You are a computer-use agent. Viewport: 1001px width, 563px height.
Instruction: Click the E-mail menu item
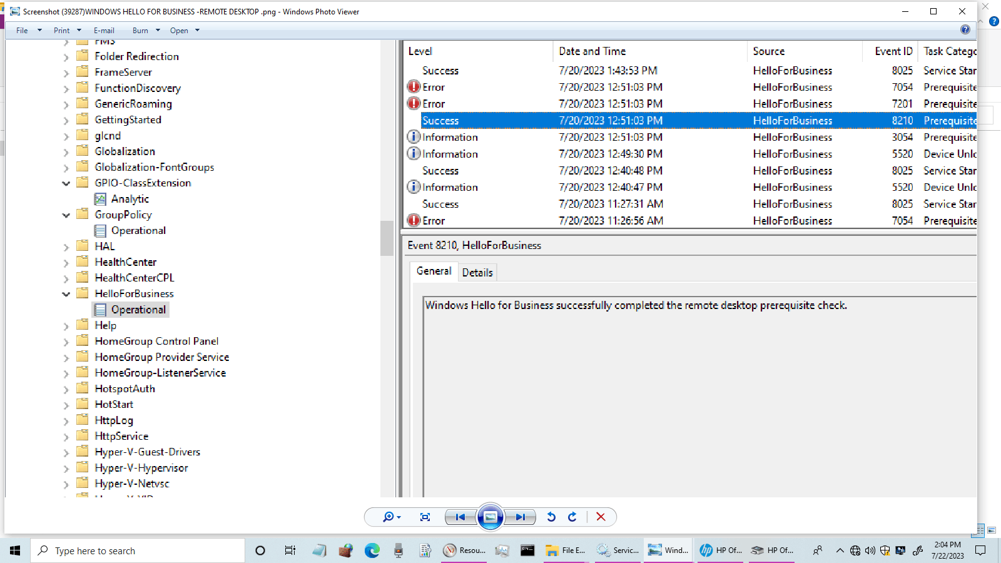tap(104, 30)
